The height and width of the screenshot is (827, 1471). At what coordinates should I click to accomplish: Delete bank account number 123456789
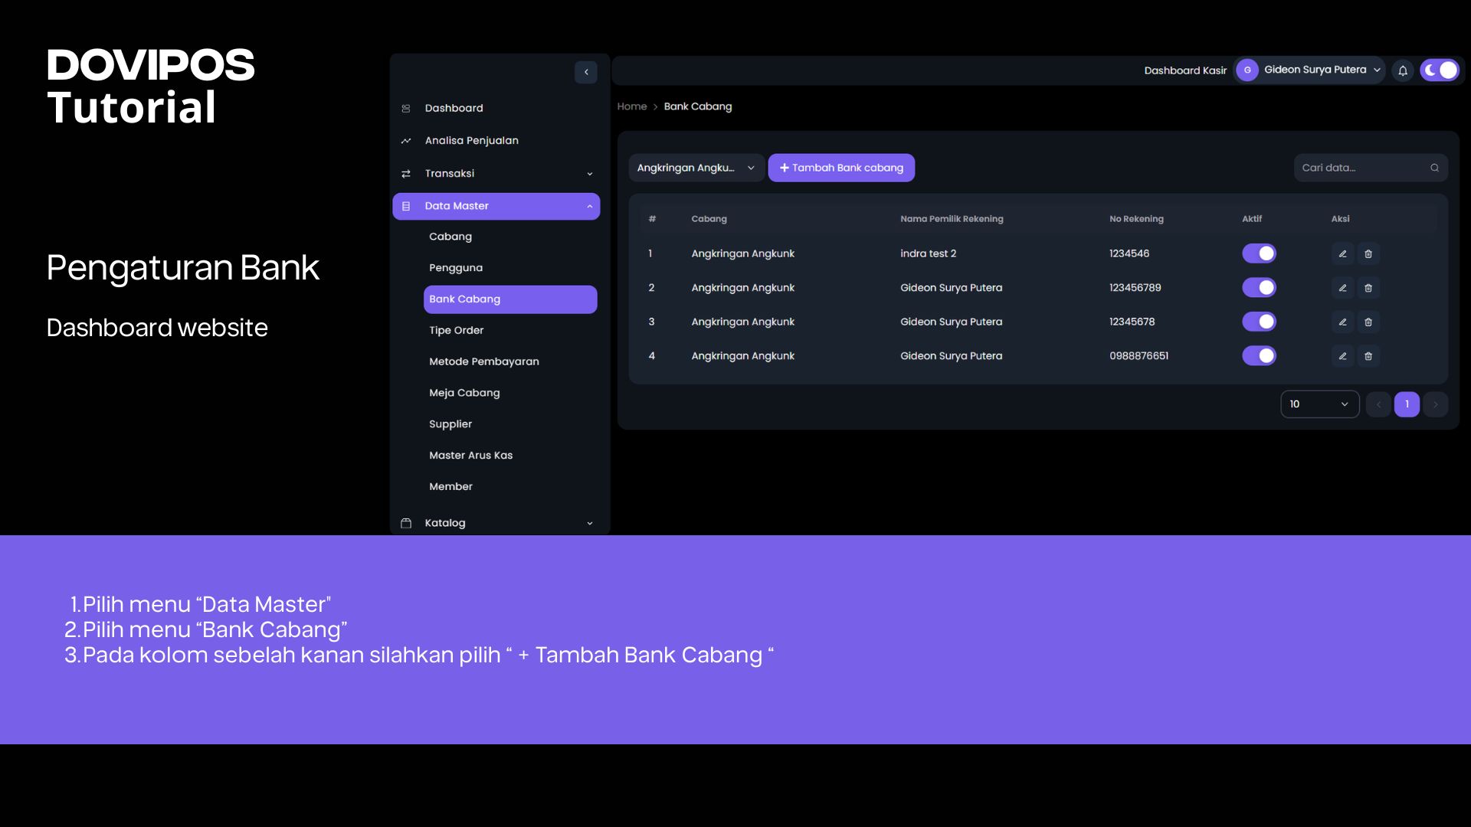point(1368,288)
